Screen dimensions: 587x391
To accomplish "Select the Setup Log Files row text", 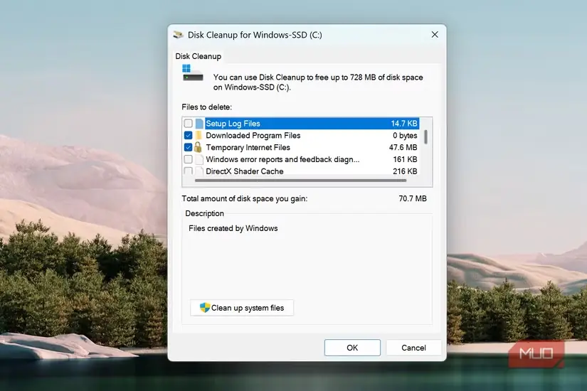I will coord(233,124).
